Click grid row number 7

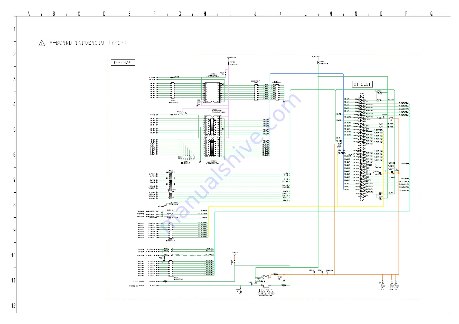[14, 180]
